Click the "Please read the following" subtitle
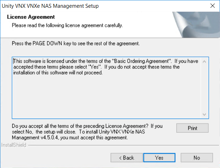The image size is (220, 168). (x=67, y=25)
